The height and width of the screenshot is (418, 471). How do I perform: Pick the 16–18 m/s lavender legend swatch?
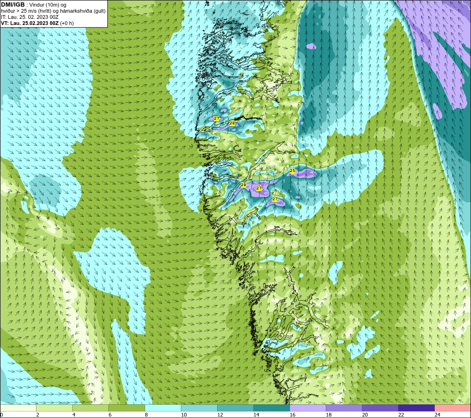308,408
